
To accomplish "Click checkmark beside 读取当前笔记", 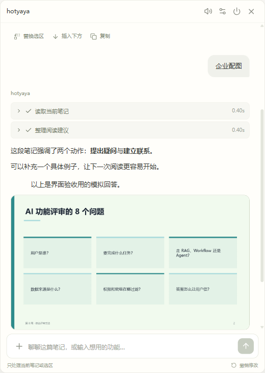I will 29,111.
